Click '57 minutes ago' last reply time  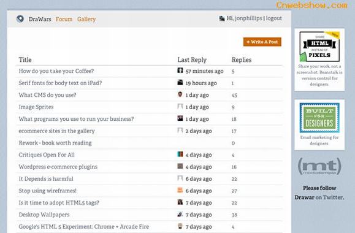click(x=204, y=71)
